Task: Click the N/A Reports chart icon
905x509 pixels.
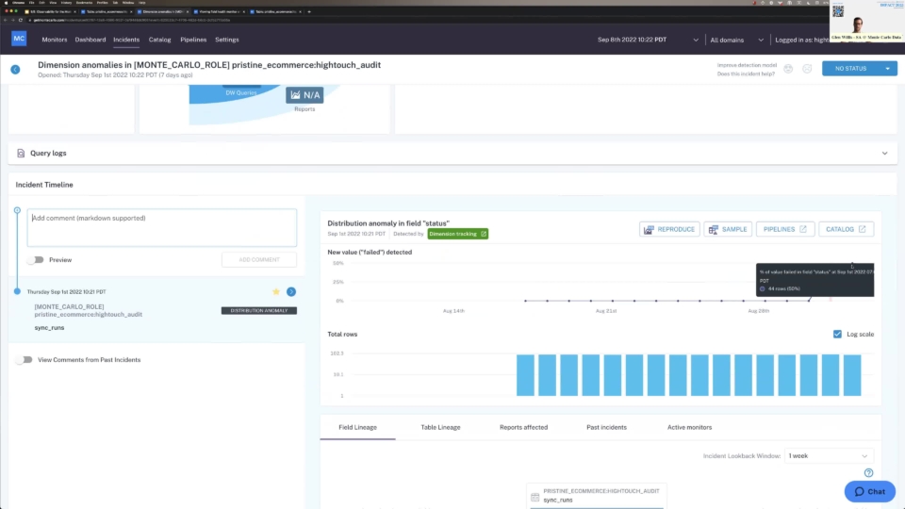Action: click(x=295, y=95)
